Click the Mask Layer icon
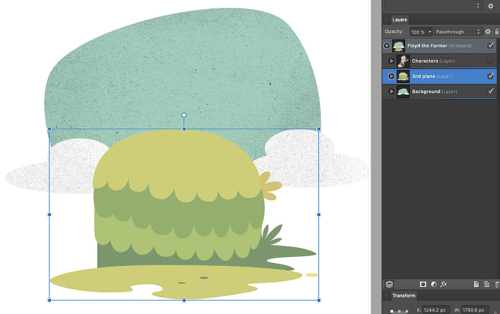The width and height of the screenshot is (500, 314). click(x=423, y=284)
